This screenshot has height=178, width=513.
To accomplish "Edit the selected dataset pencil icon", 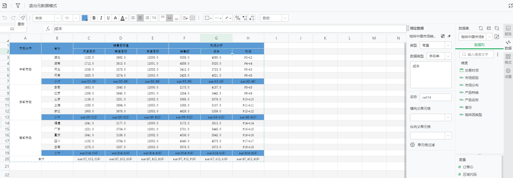I will coord(497,37).
